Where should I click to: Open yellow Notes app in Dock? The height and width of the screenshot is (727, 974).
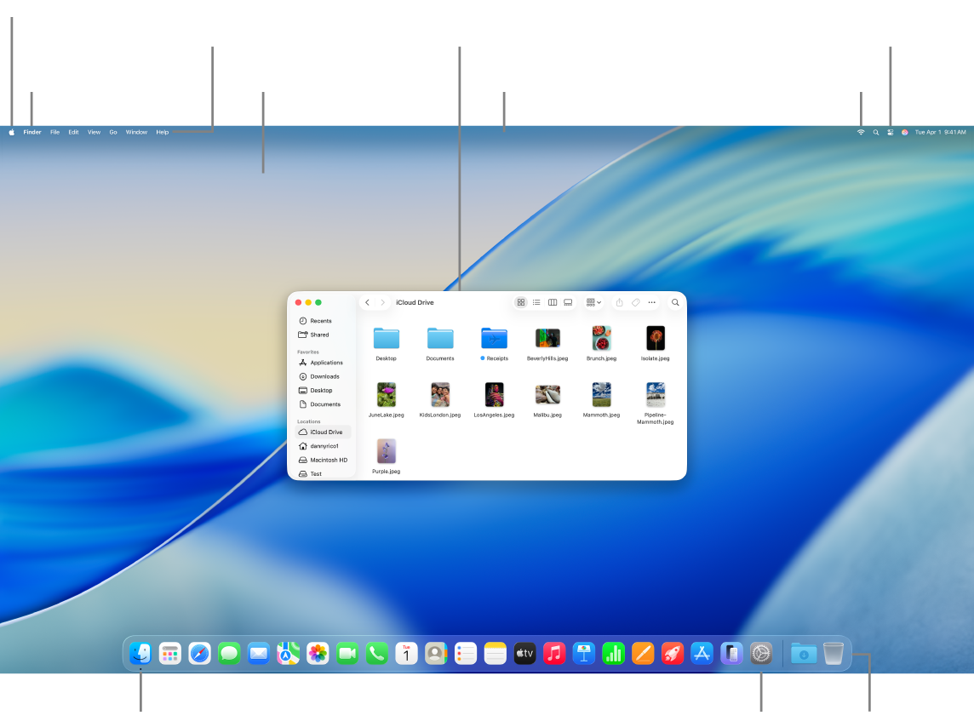pos(495,653)
